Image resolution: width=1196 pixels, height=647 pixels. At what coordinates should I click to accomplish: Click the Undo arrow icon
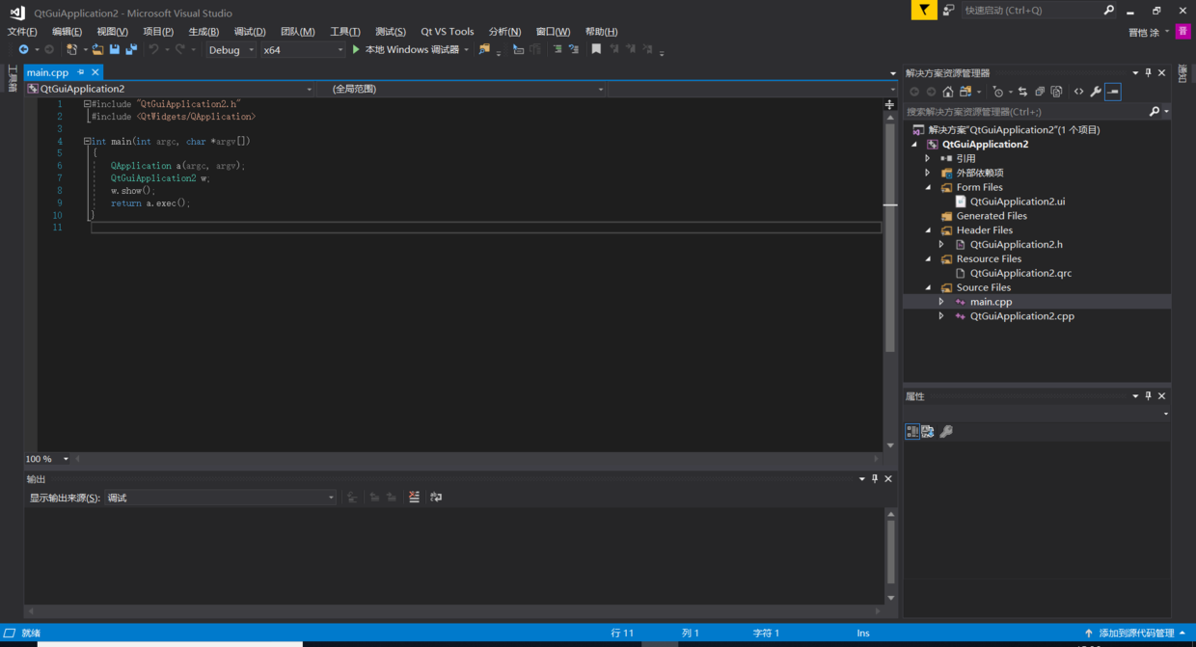[152, 49]
